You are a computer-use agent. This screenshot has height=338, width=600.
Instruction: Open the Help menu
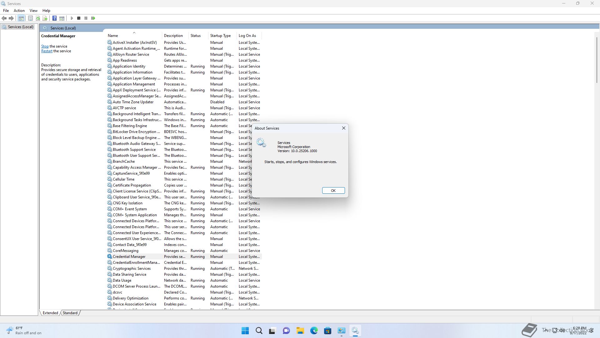pyautogui.click(x=46, y=11)
